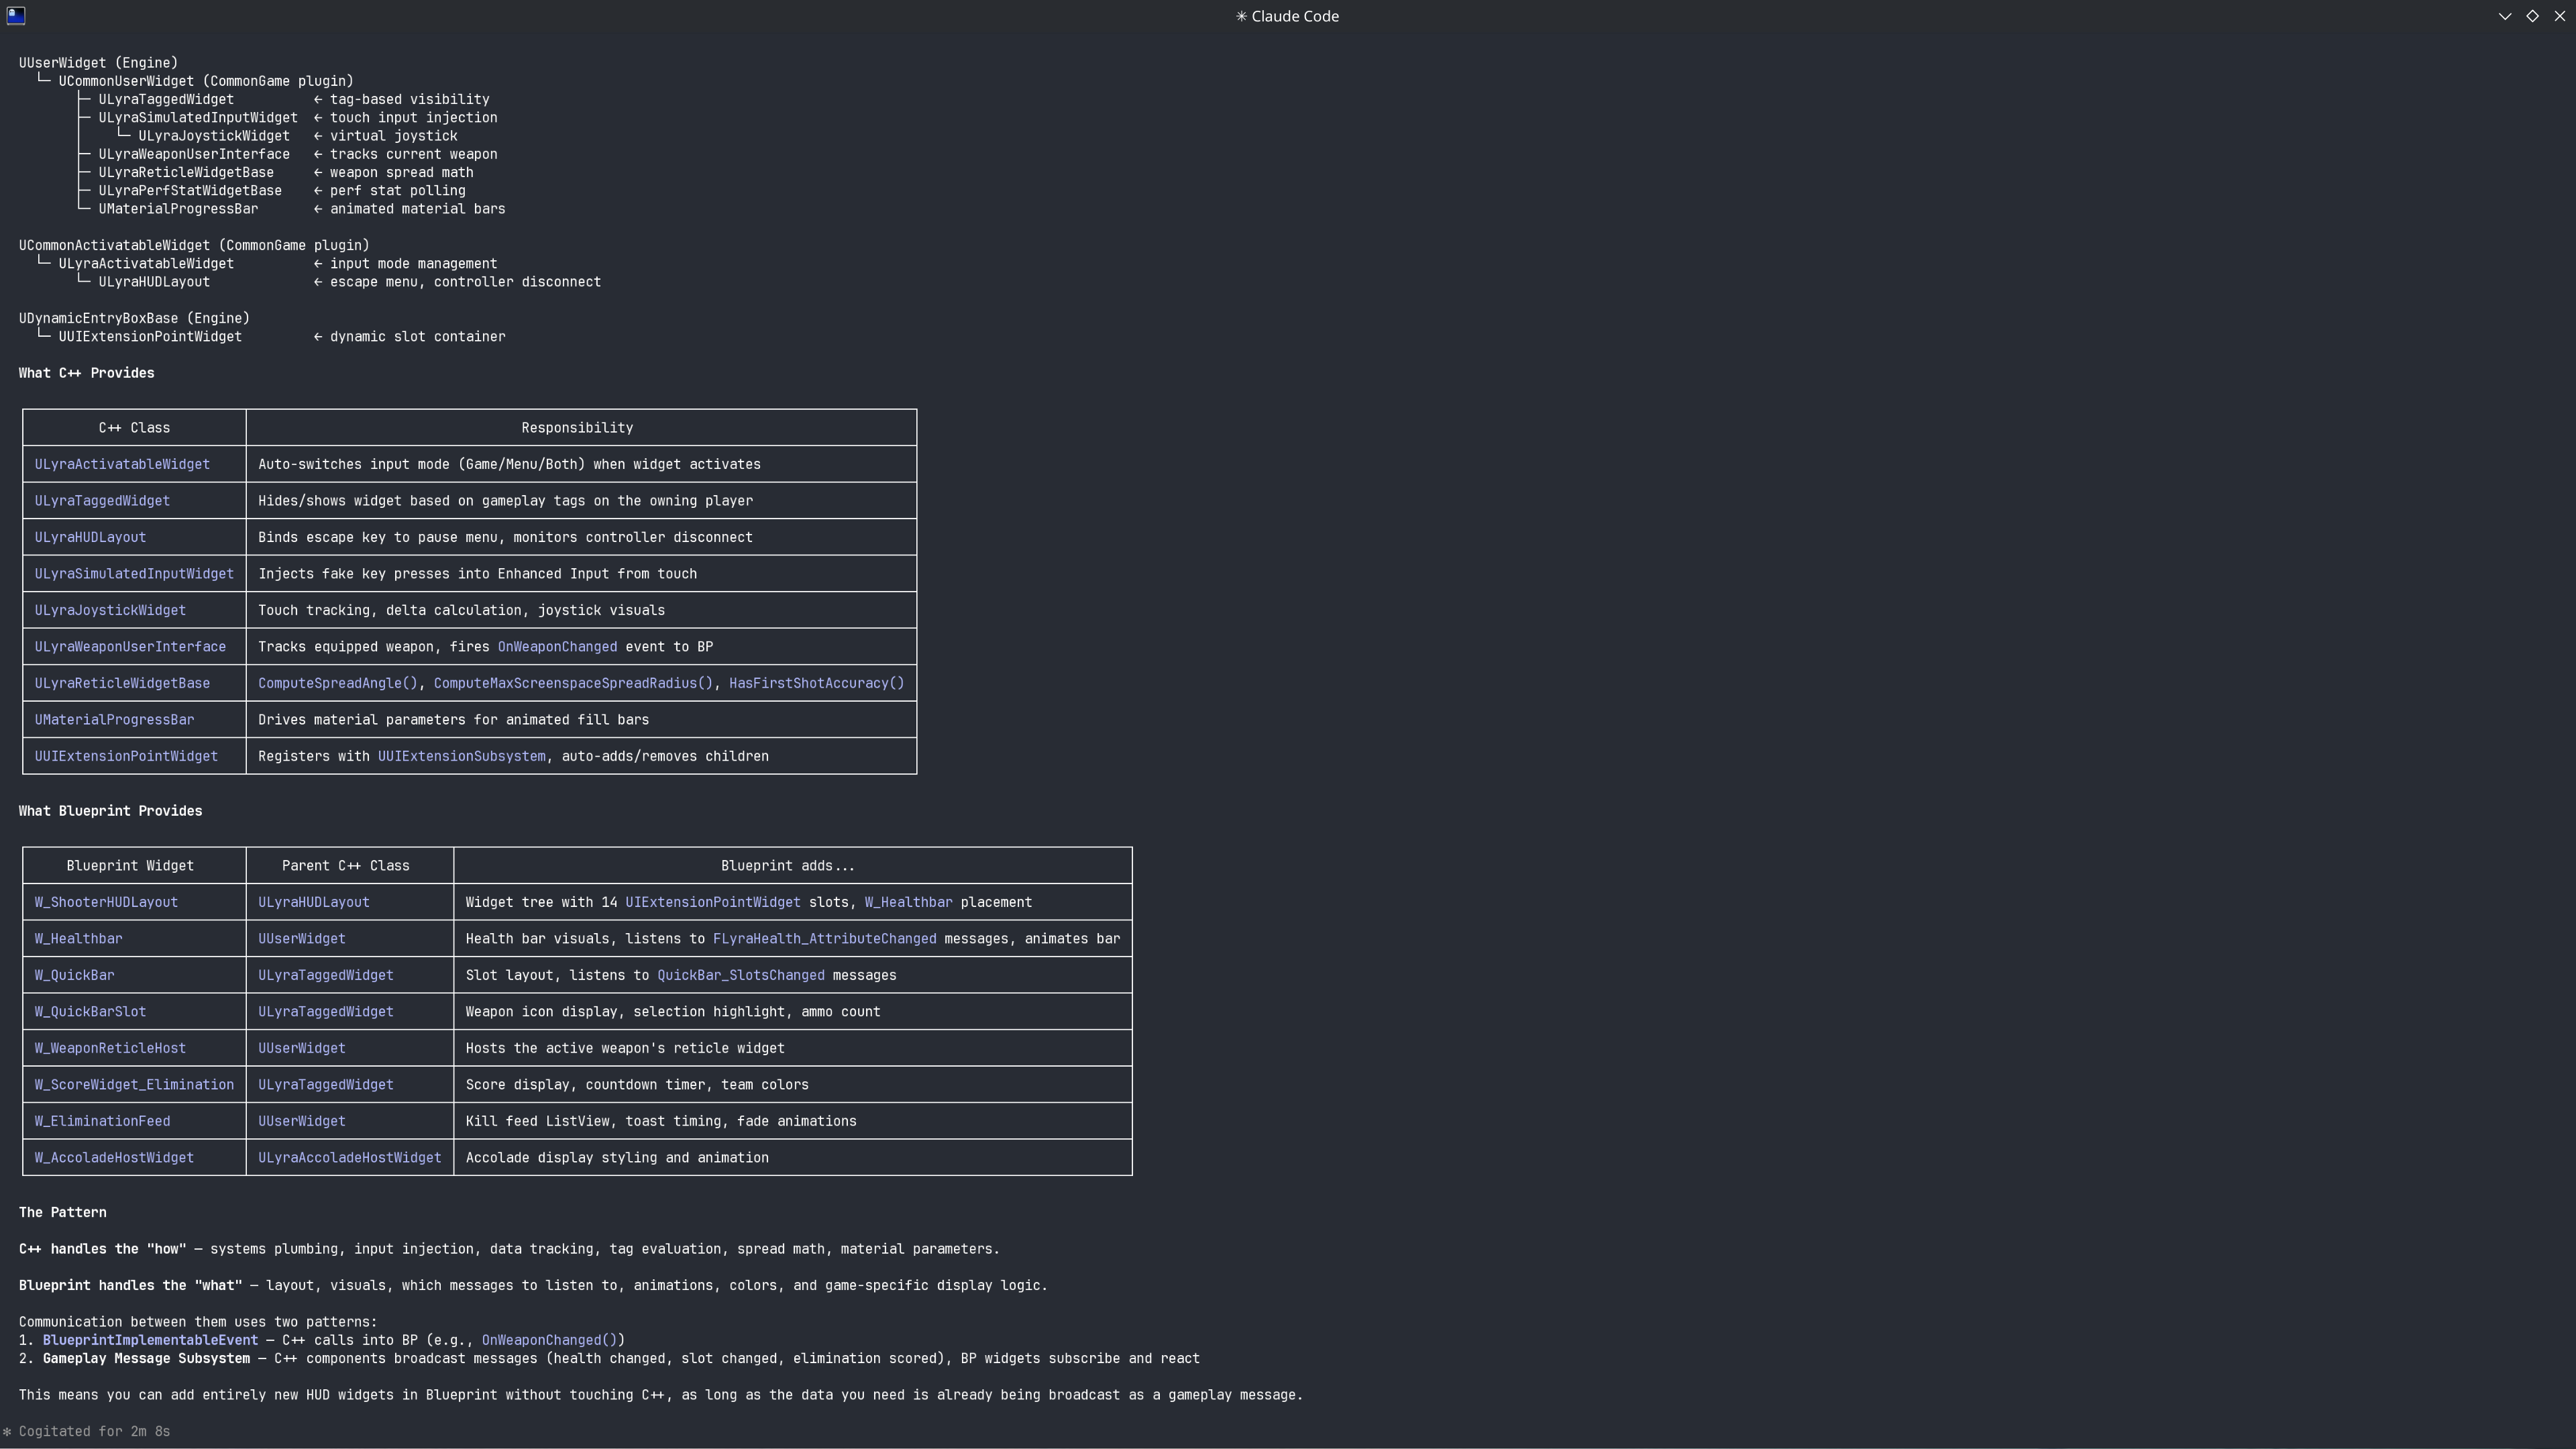Click the terminal app icon in title bar

15,16
